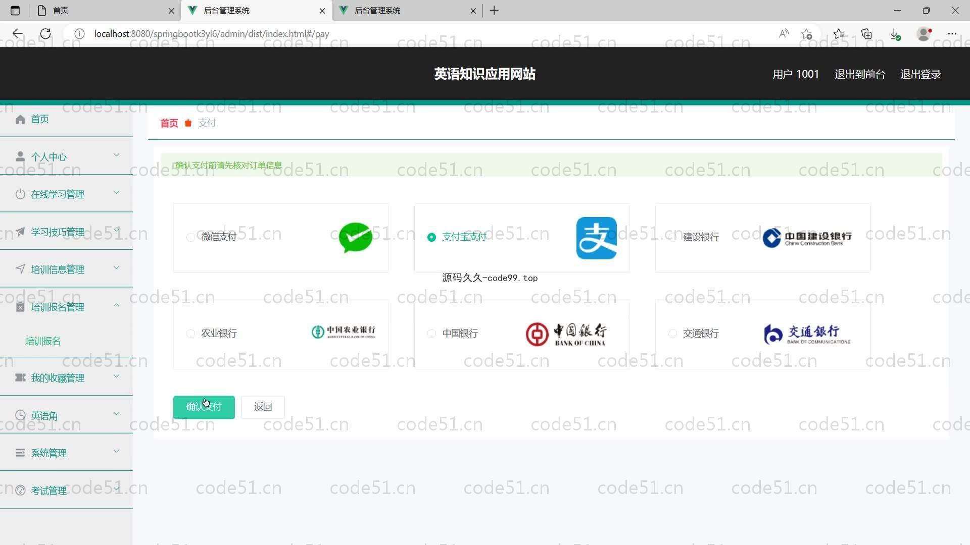Click the list icon beside 系统管理
The width and height of the screenshot is (970, 545).
pyautogui.click(x=20, y=453)
